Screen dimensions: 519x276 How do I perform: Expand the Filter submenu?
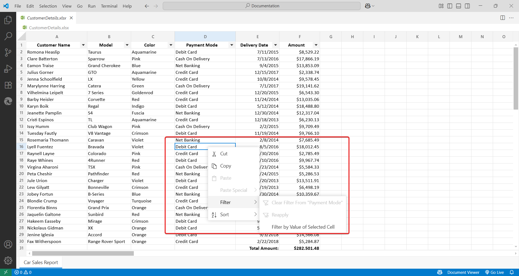point(234,202)
